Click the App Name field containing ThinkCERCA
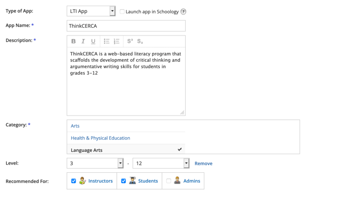This screenshot has height=197, width=356. (126, 26)
